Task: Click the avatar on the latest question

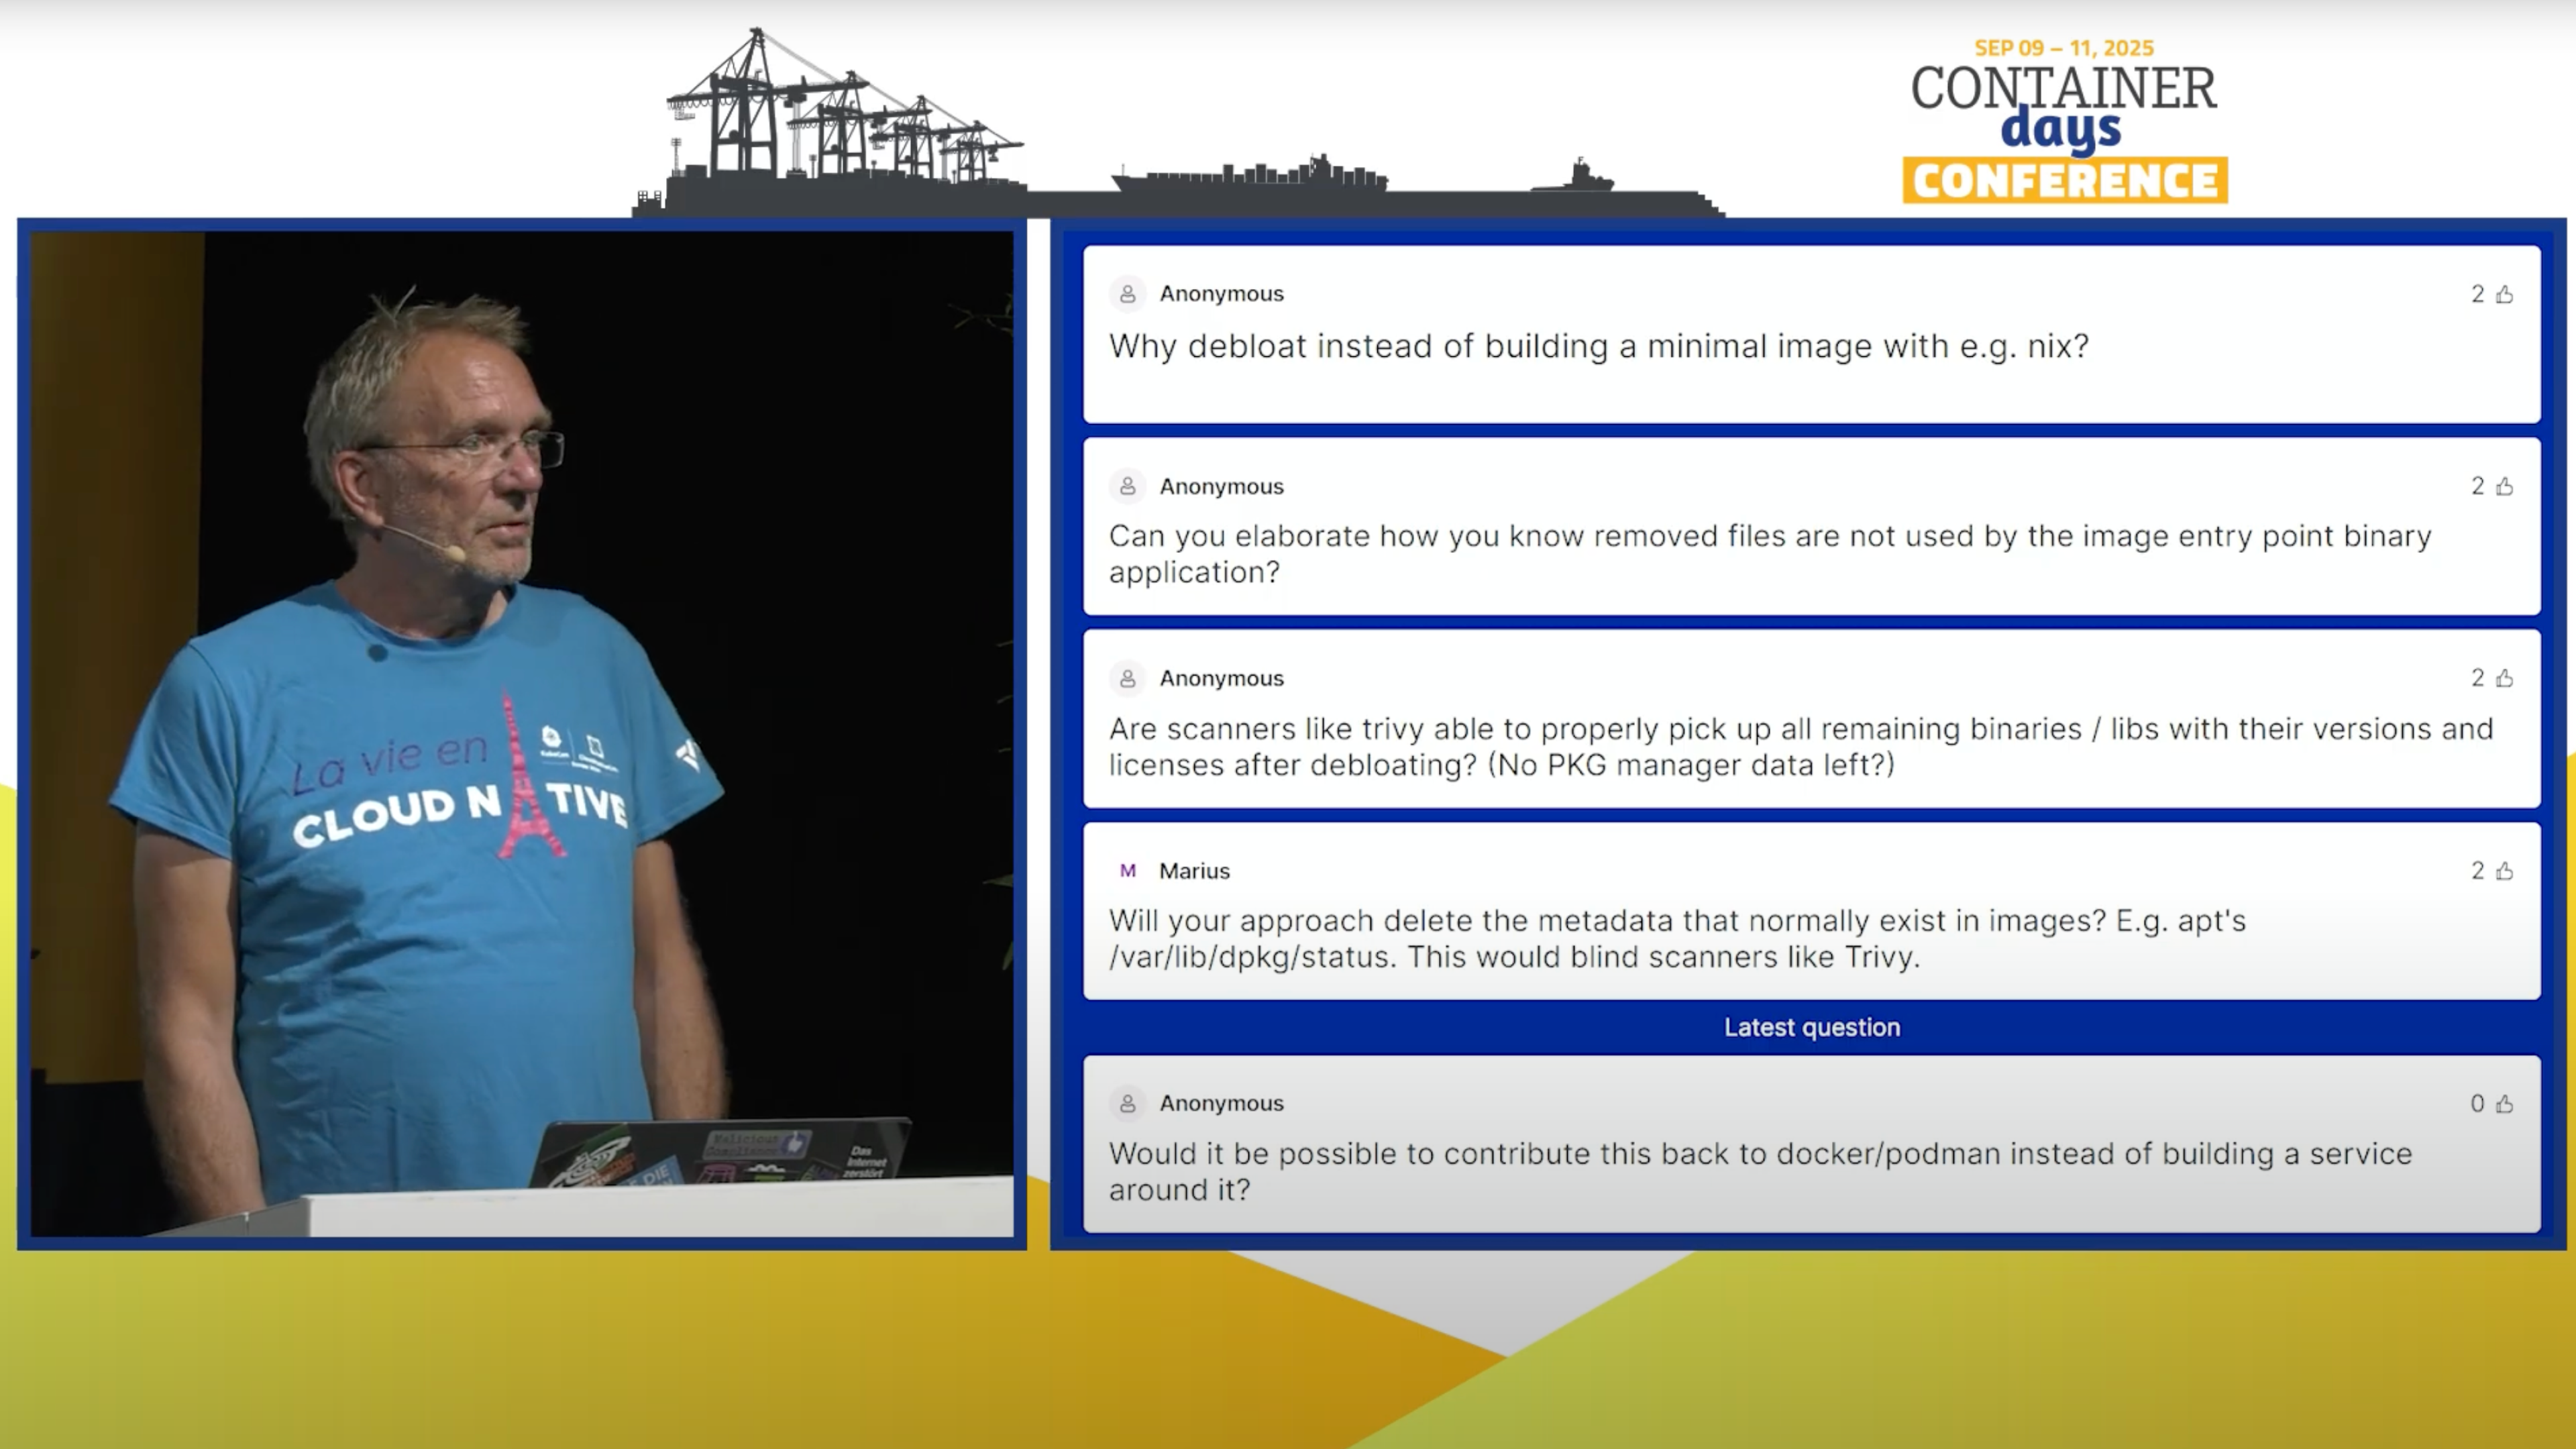Action: click(1127, 1103)
